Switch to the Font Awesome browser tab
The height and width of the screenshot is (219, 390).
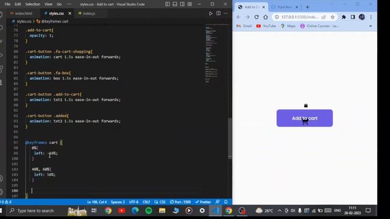(285, 7)
